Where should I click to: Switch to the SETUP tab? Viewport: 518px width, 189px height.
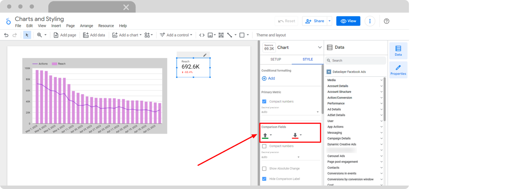276,59
